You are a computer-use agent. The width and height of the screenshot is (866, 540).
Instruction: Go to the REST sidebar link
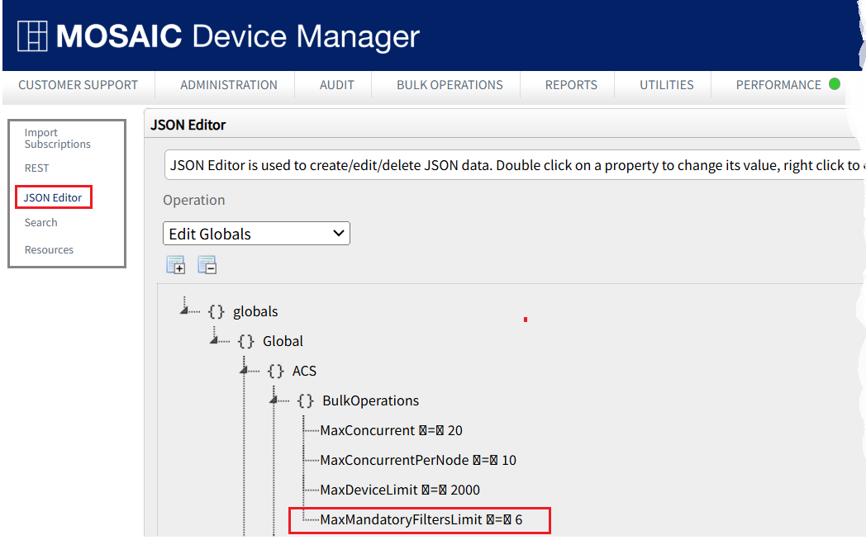[36, 168]
